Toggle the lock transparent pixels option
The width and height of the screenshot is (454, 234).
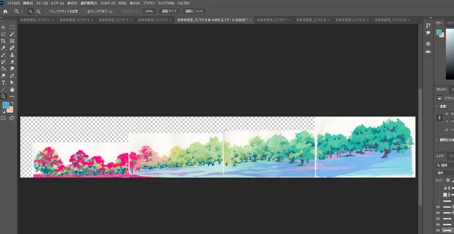point(448,180)
